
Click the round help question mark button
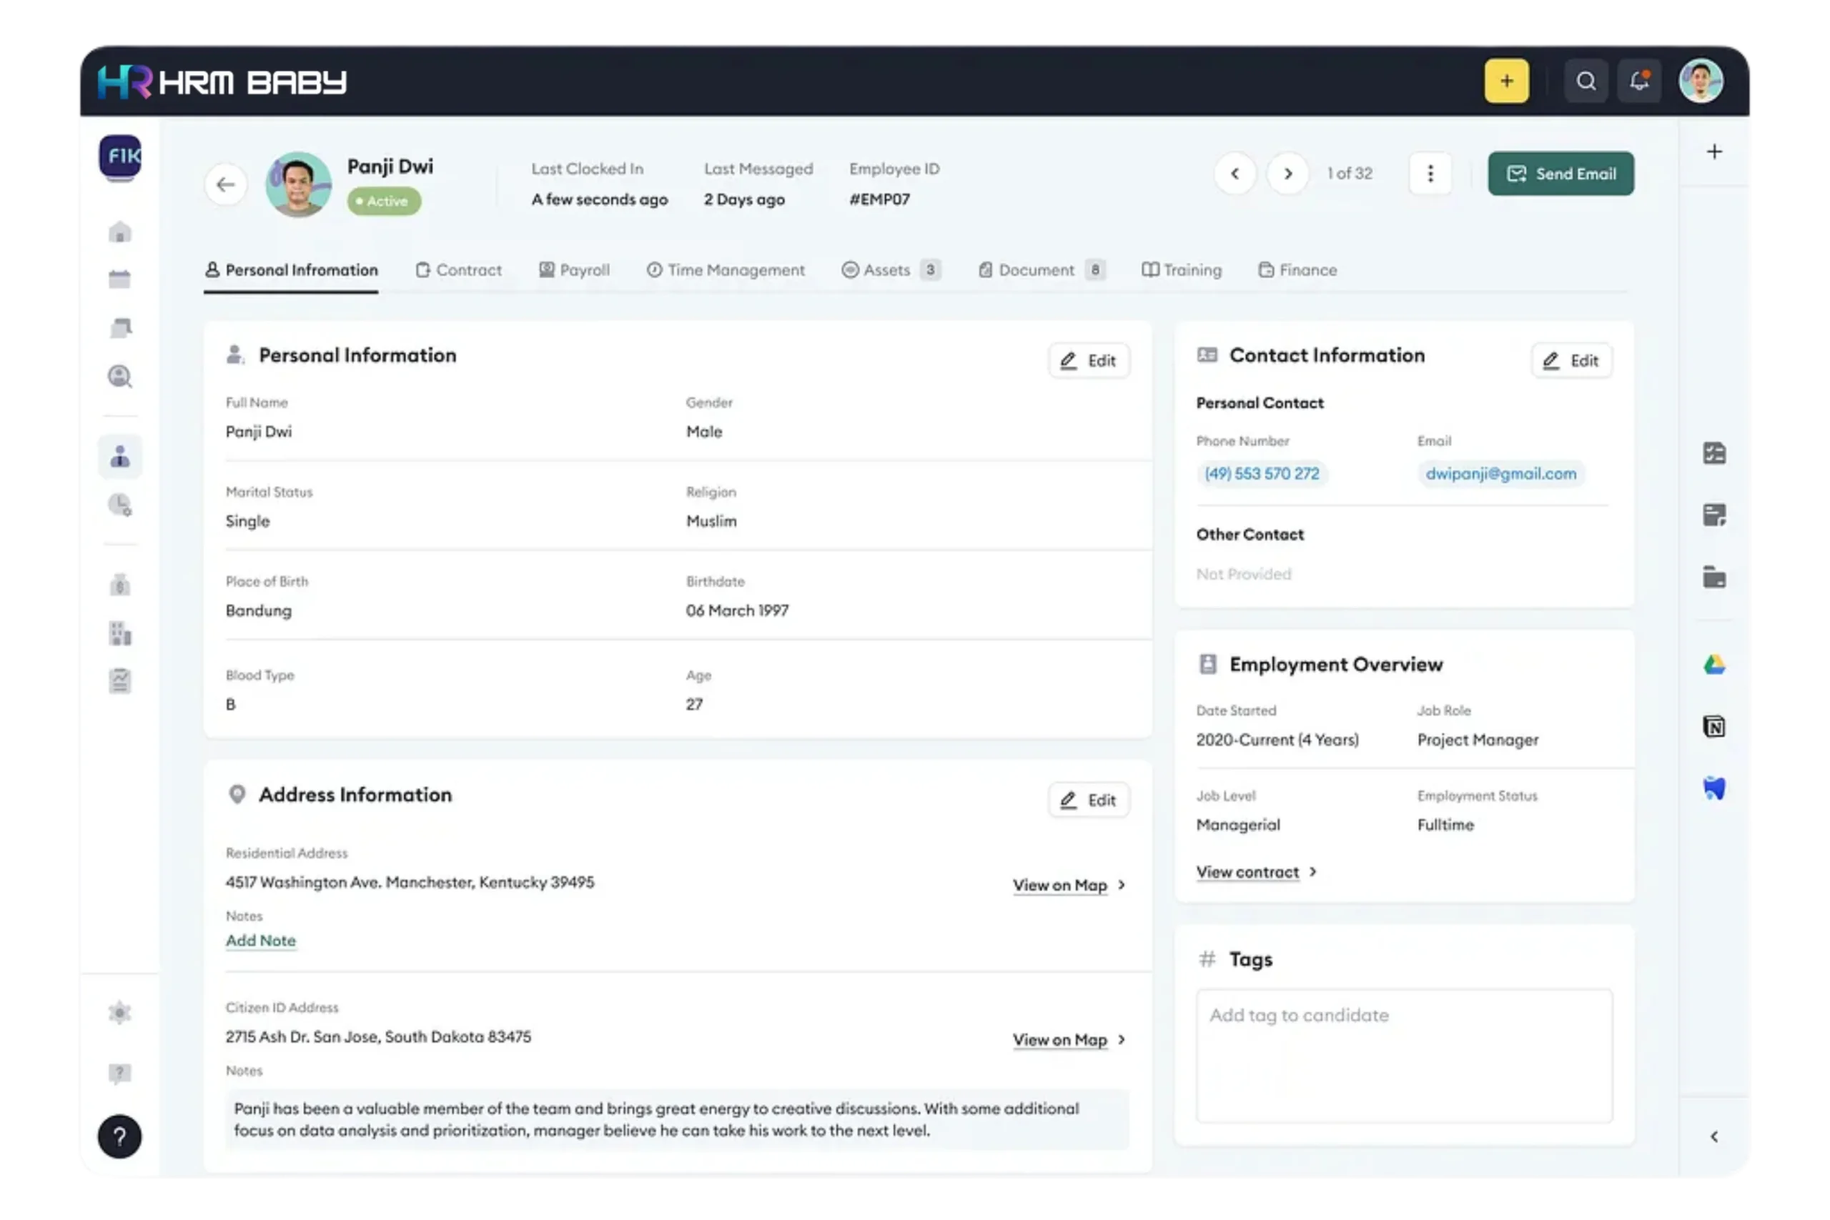pyautogui.click(x=120, y=1137)
